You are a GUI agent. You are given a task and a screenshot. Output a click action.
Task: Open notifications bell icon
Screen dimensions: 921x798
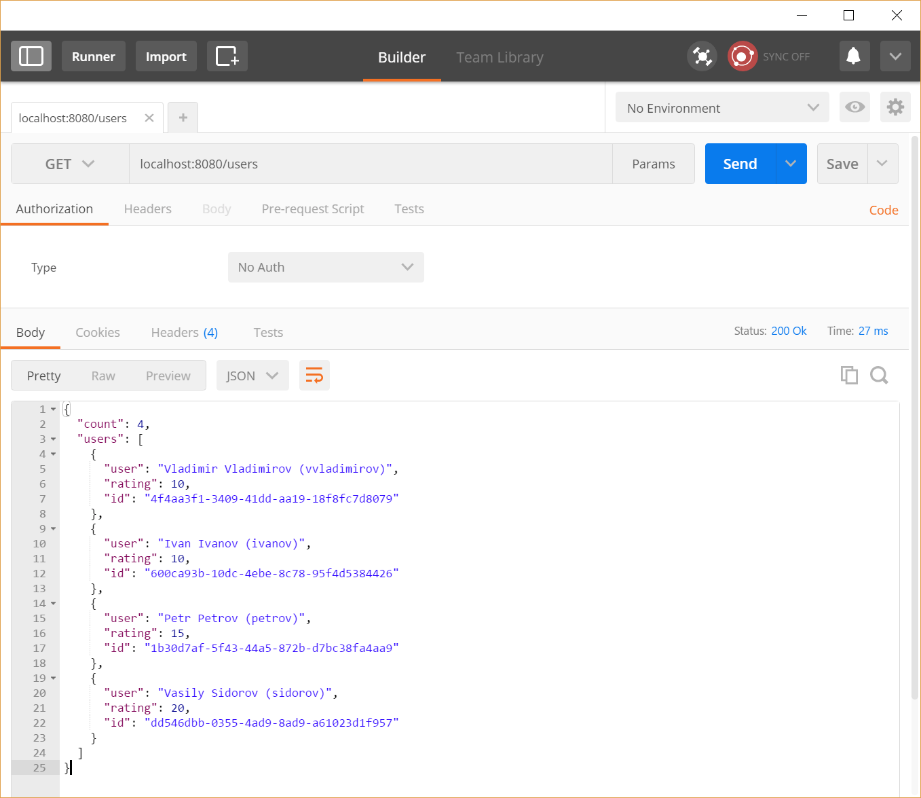coord(854,56)
